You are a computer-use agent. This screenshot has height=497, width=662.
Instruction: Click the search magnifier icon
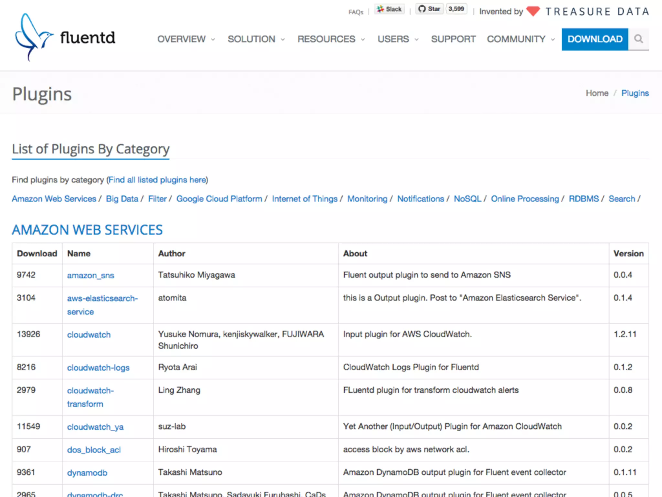[x=638, y=39]
